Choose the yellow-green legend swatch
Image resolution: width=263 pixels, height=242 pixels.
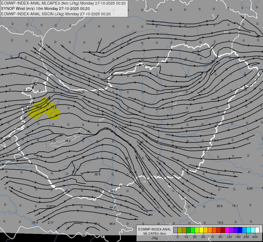(x=197, y=230)
